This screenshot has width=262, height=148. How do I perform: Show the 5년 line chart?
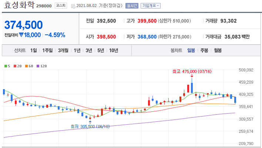pos(101,50)
